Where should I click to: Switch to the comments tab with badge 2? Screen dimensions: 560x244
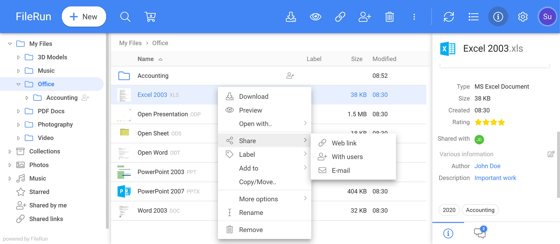pyautogui.click(x=479, y=233)
